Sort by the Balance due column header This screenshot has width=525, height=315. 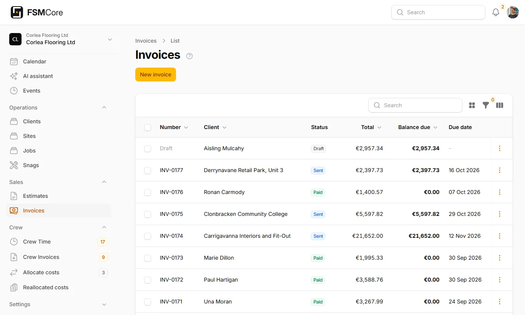point(418,127)
